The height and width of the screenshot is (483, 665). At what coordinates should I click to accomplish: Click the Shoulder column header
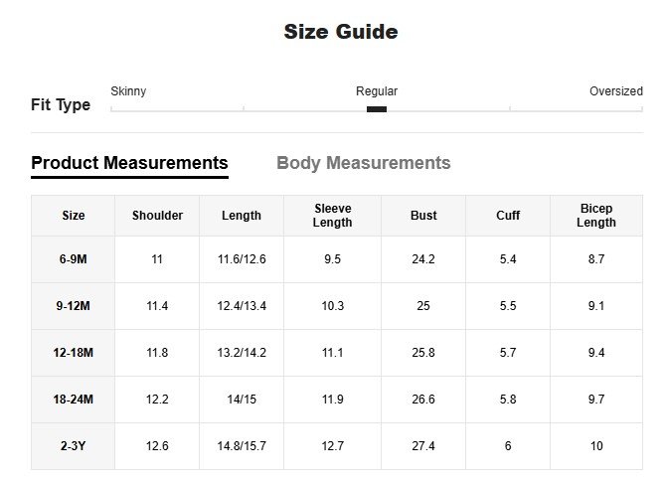tap(157, 216)
